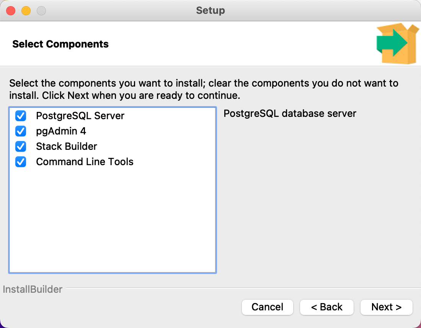This screenshot has width=421, height=328.
Task: Select the Stack Builder row text
Action: click(67, 146)
